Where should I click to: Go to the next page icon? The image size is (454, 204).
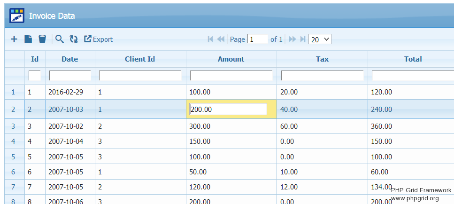(292, 39)
